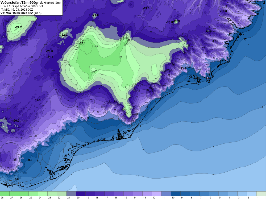
Task: Select the -27.1 minimum temperature label
Action: (82, 43)
